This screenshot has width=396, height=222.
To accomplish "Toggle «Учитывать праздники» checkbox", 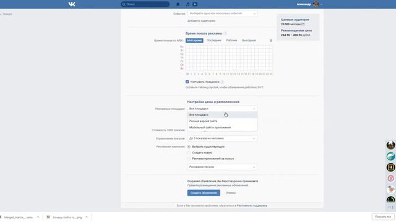I will (187, 82).
